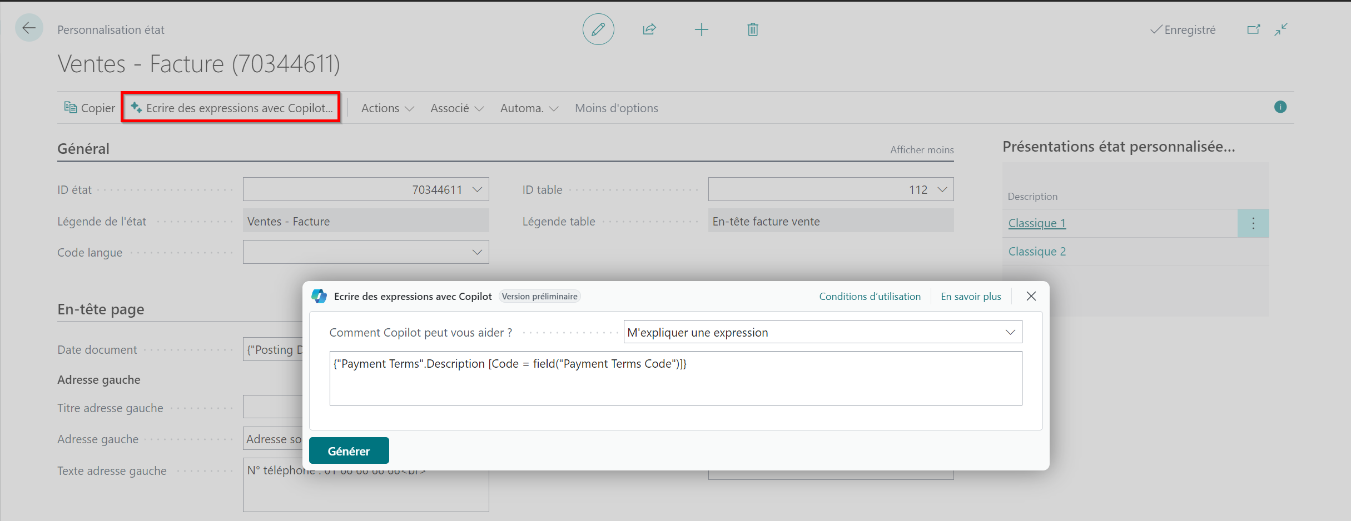This screenshot has height=521, width=1351.
Task: Open the Automa. menu
Action: 529,108
